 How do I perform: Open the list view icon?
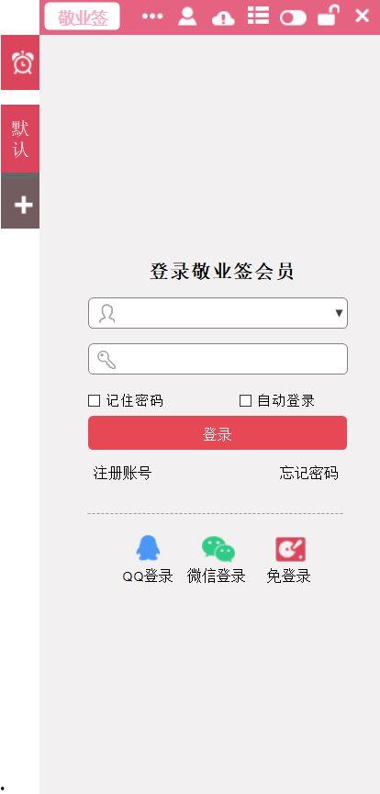click(x=259, y=16)
